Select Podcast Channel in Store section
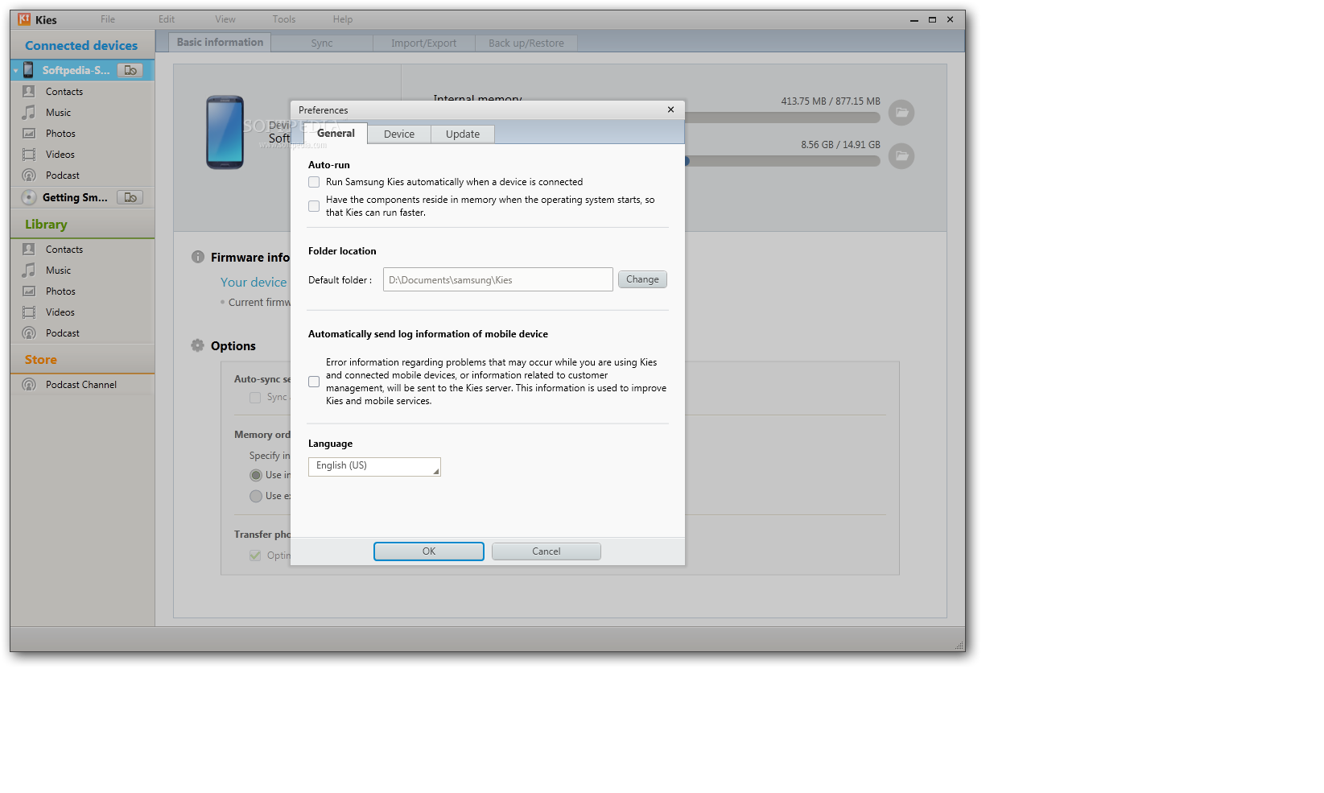 82,385
